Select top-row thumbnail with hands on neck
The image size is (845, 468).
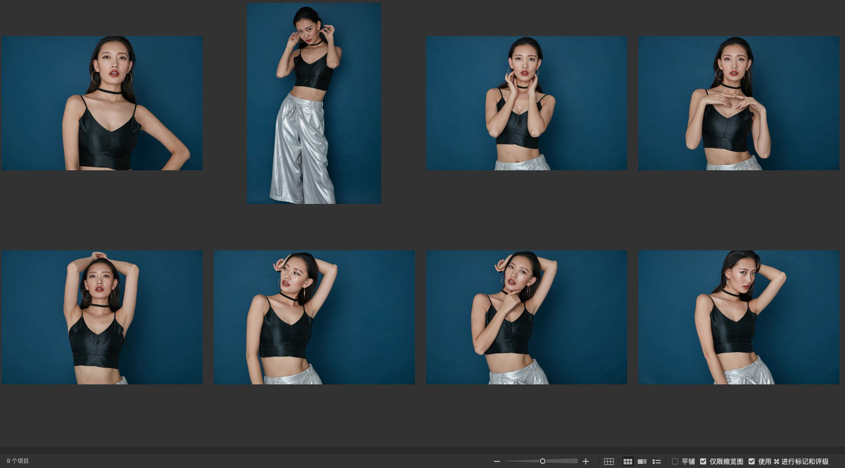pyautogui.click(x=527, y=103)
